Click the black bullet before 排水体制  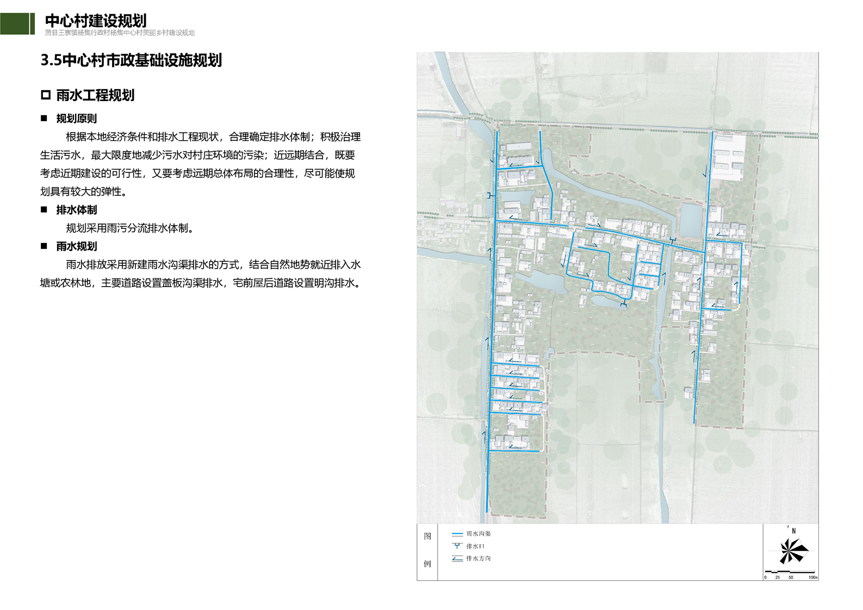pos(44,210)
